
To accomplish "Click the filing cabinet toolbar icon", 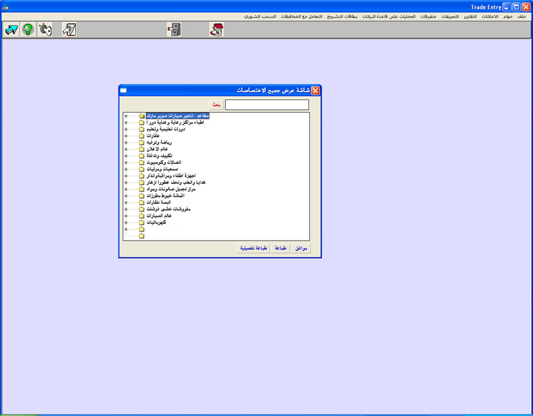I will pos(174,29).
